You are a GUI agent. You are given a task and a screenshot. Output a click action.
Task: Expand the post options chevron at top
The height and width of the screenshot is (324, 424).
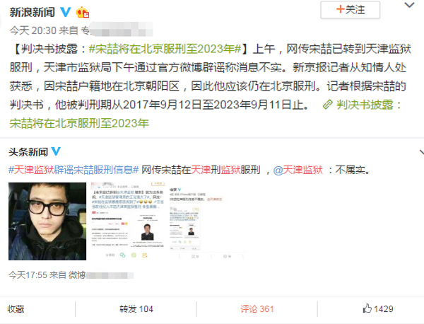point(409,5)
